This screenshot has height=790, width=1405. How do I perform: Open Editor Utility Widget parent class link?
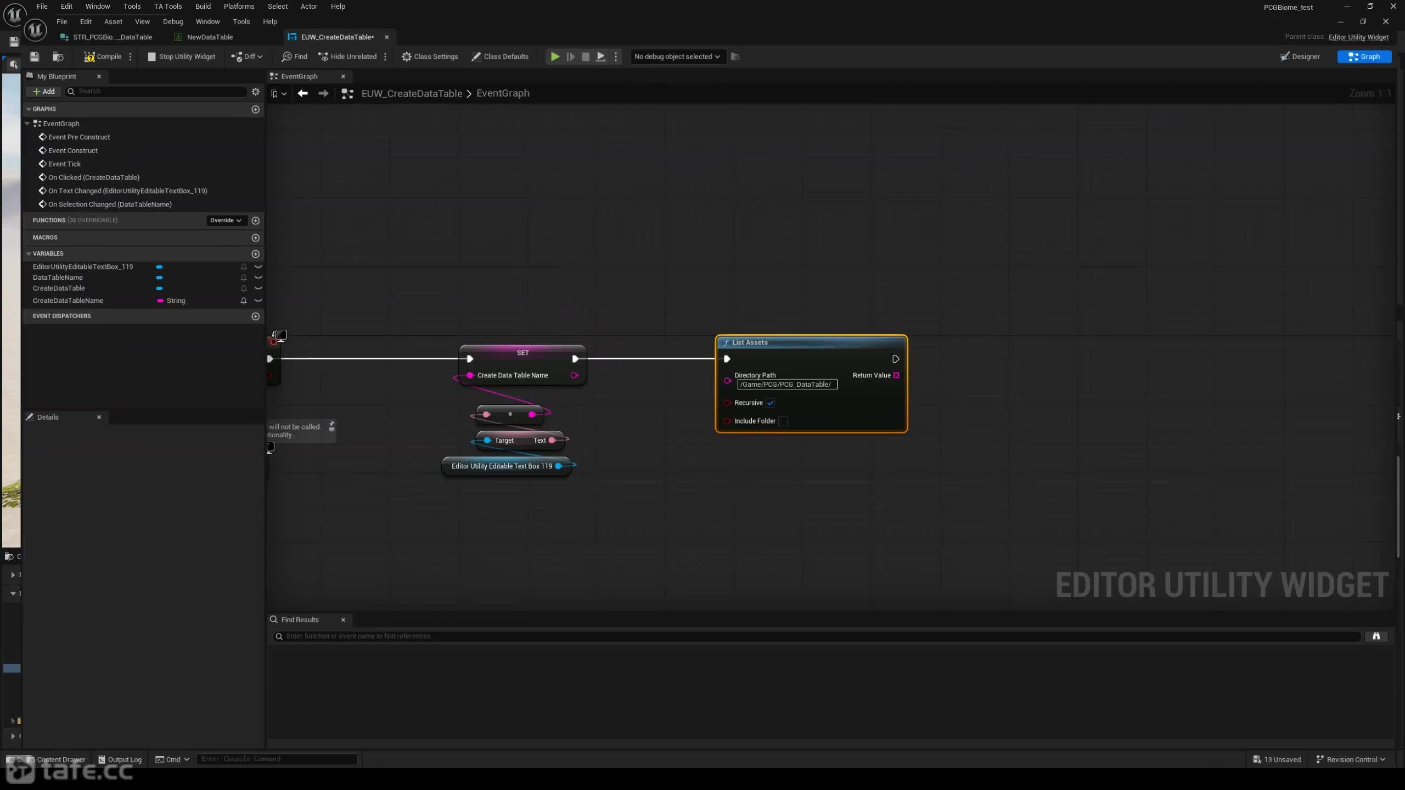(x=1358, y=37)
